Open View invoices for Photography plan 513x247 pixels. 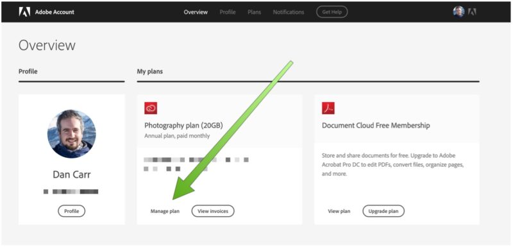click(x=213, y=211)
